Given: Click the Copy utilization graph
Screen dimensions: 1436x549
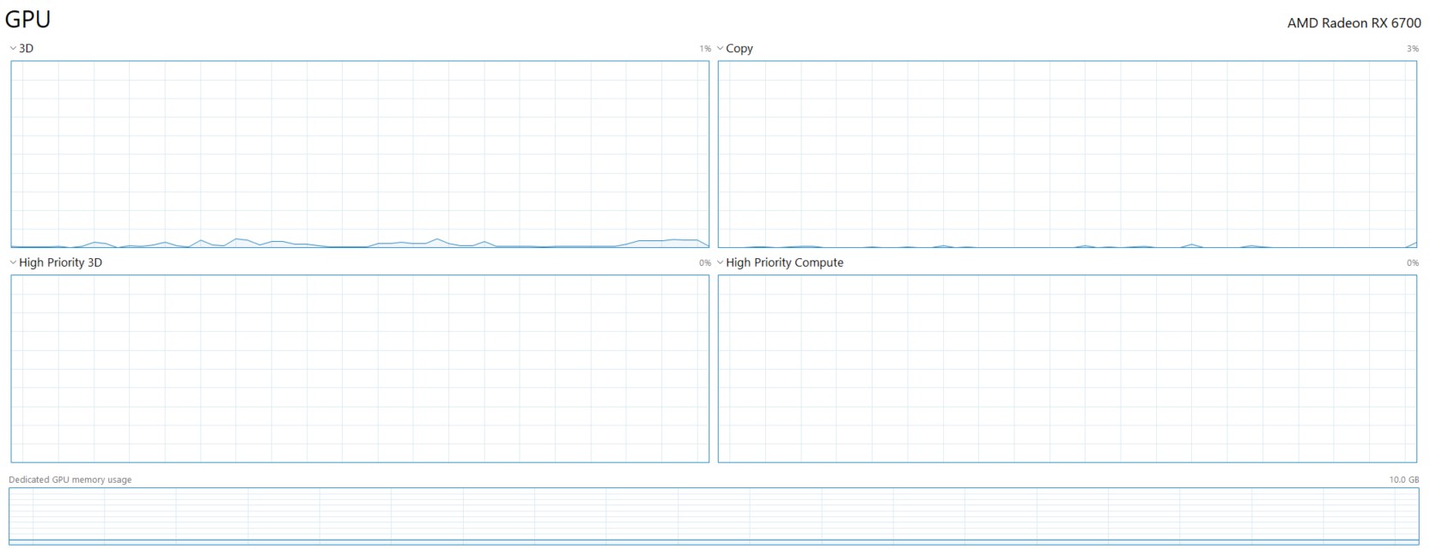Looking at the screenshot, I should click(x=1068, y=154).
